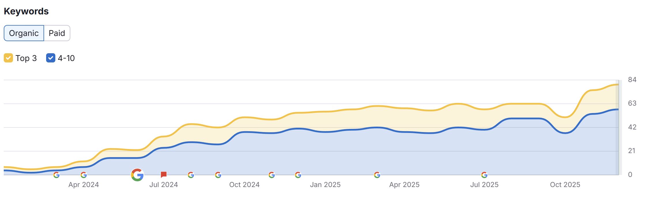Select the Organic tab
This screenshot has width=645, height=202.
click(x=24, y=33)
